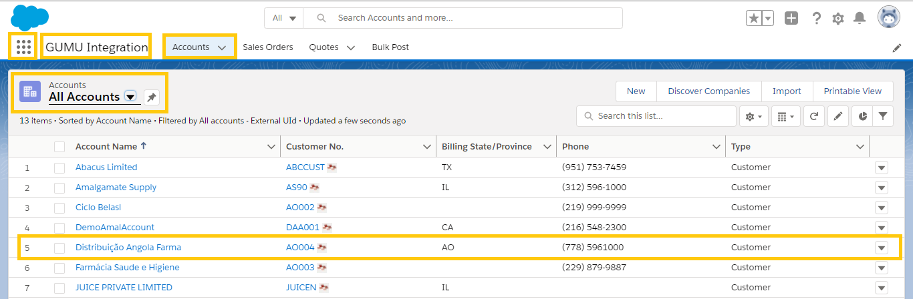The image size is (913, 299).
Task: Click the Accounts object icon
Action: point(30,91)
